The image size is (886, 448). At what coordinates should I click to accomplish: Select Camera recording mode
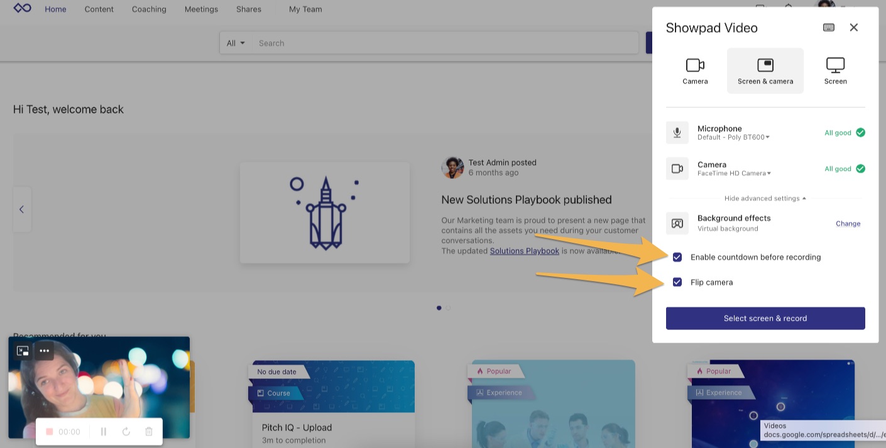click(695, 71)
